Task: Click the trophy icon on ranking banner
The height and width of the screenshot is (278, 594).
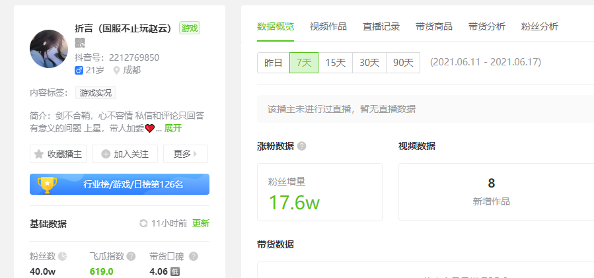Action: click(x=47, y=185)
